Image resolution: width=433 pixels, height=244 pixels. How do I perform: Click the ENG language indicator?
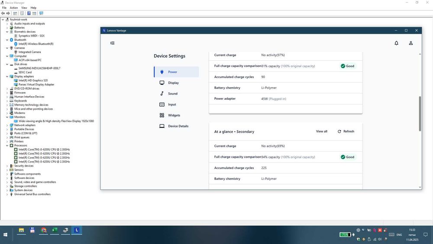tap(399, 234)
